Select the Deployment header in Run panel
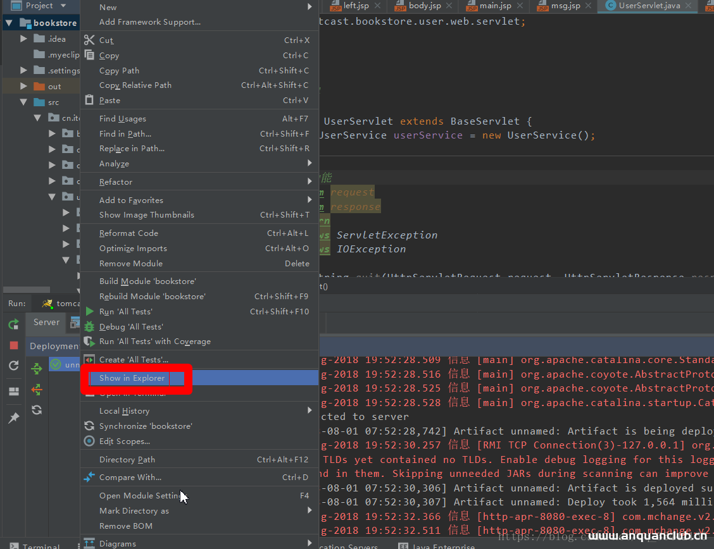The image size is (714, 549). point(54,346)
